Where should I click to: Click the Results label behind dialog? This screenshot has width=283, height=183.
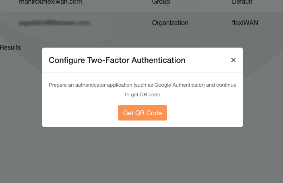point(10,47)
